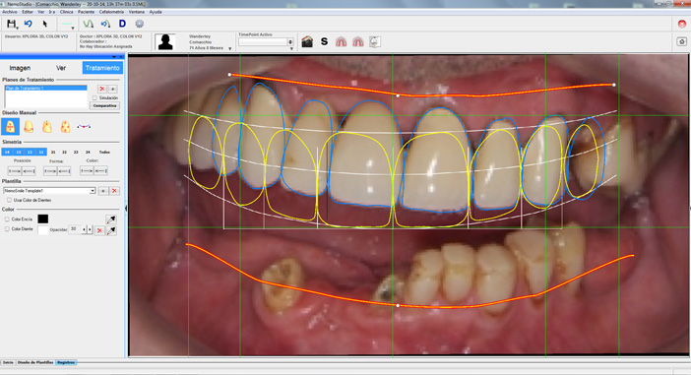
Task: Select Todos in Simetría
Action: (104, 152)
